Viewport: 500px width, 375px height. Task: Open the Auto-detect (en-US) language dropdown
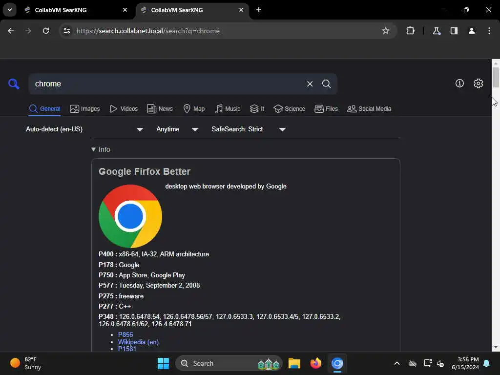84,129
